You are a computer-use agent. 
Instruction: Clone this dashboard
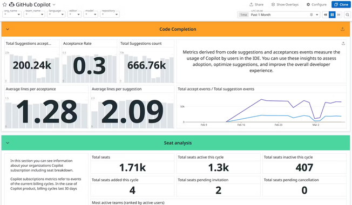click(341, 4)
